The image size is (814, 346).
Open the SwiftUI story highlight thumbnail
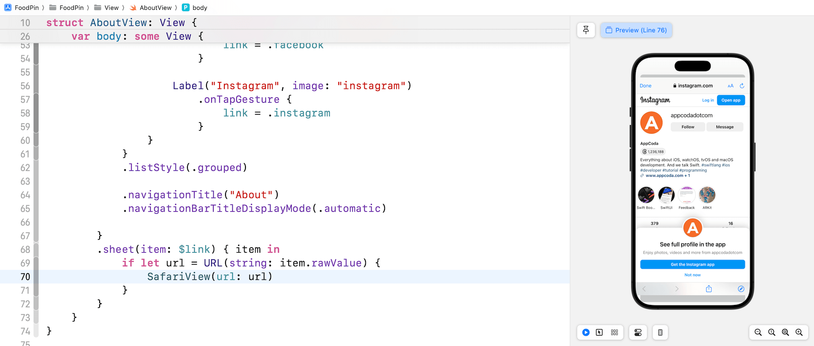click(x=666, y=195)
